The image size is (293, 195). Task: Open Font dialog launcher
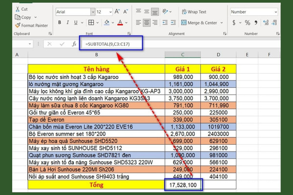click(129, 34)
